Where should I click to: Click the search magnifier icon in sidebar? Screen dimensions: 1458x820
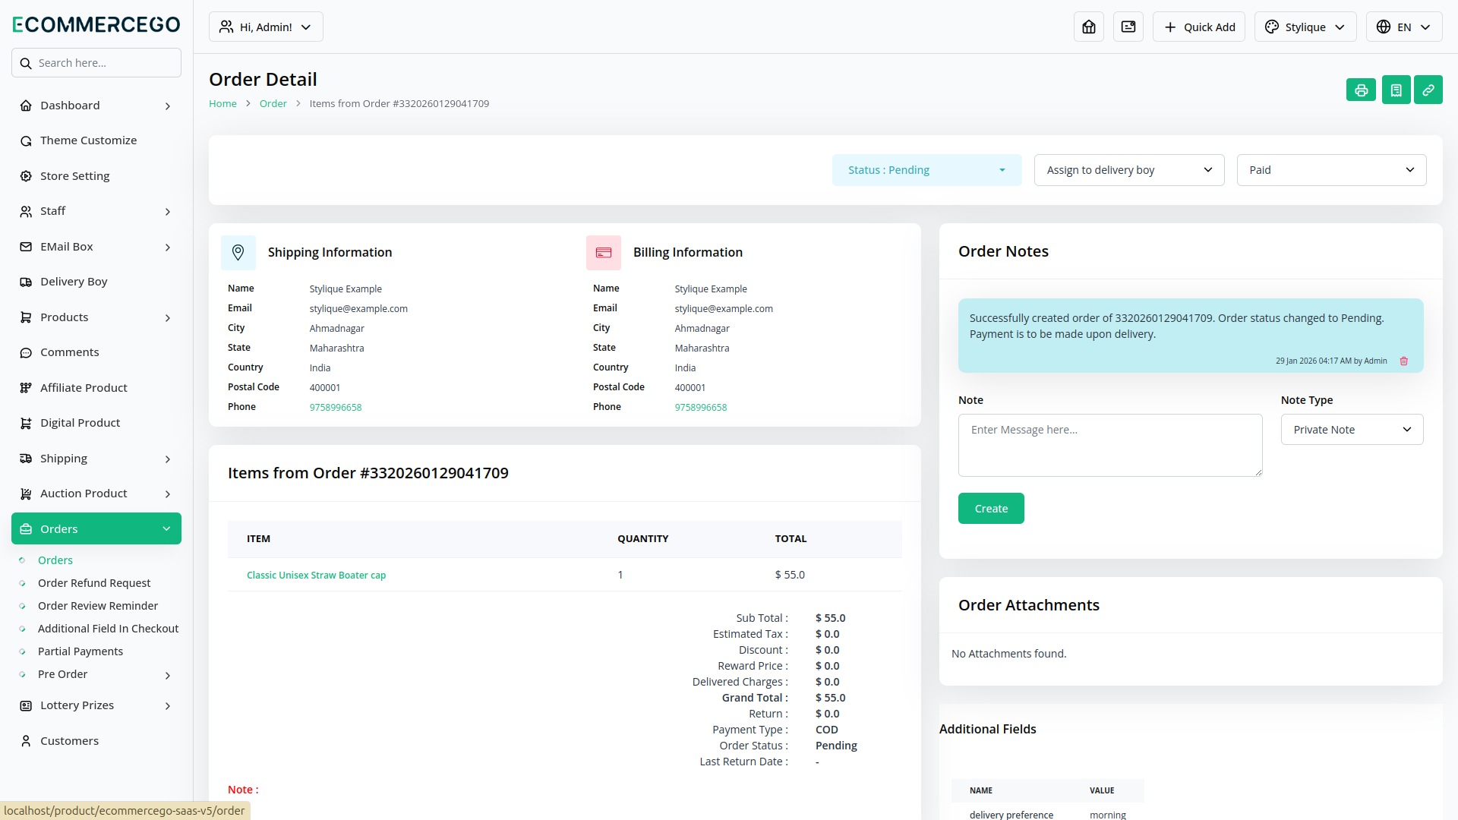[26, 63]
